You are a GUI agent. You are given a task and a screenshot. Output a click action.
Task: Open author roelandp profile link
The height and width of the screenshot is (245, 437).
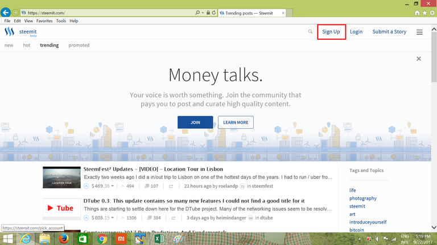click(x=228, y=186)
